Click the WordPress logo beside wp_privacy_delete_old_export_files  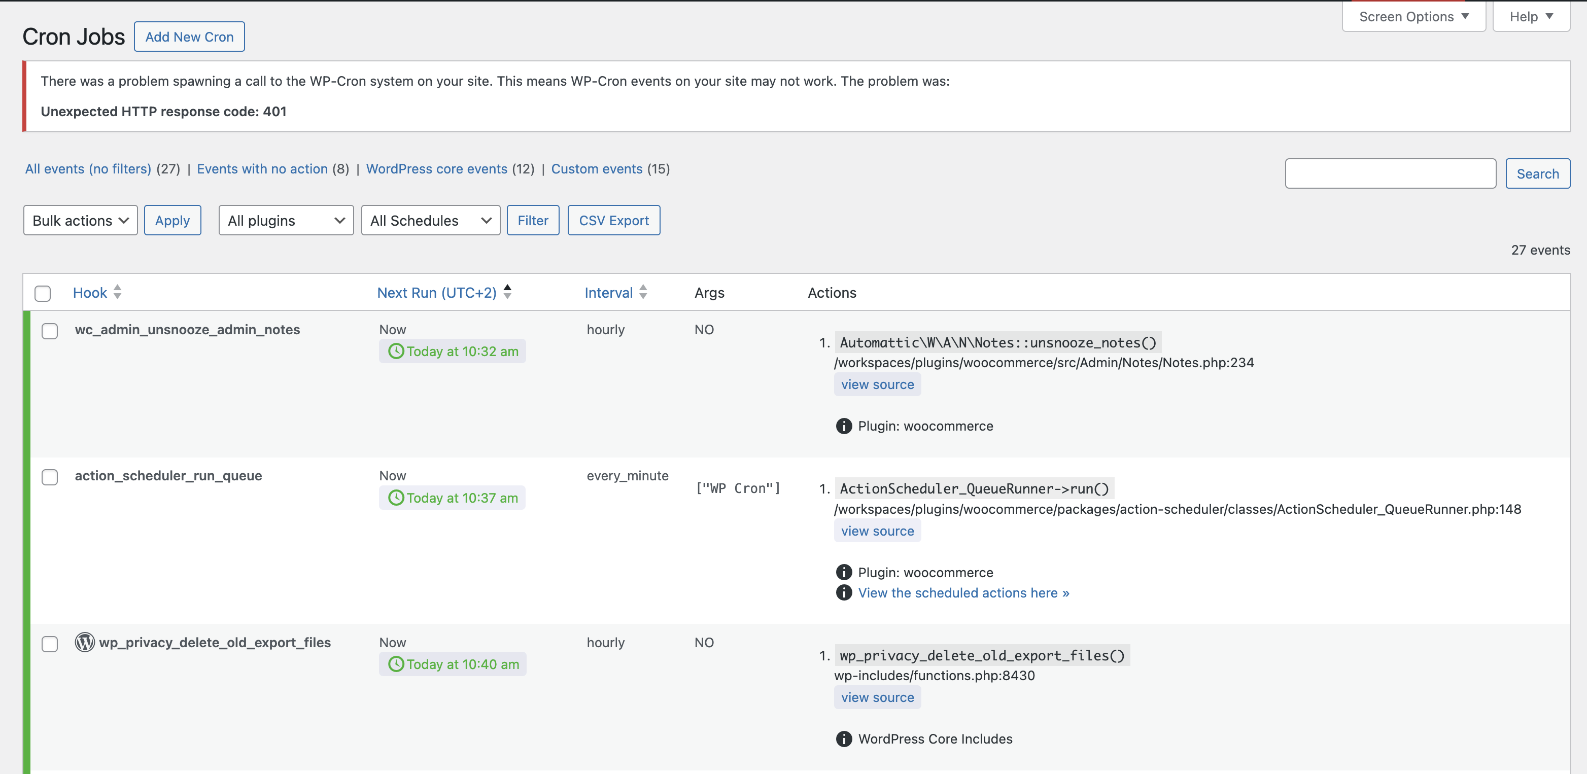[x=84, y=642]
